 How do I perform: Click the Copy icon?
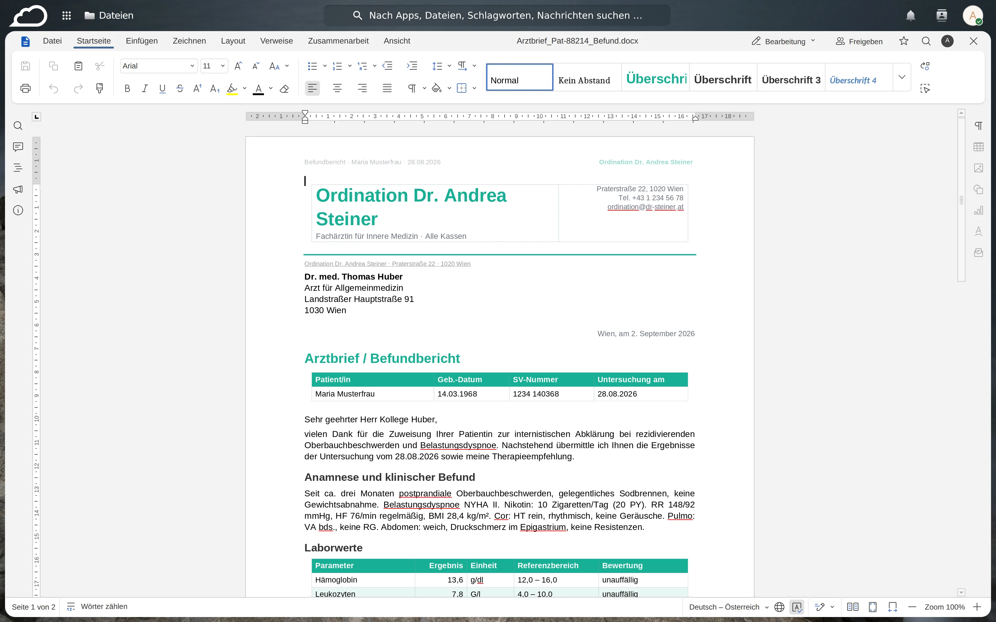point(54,66)
